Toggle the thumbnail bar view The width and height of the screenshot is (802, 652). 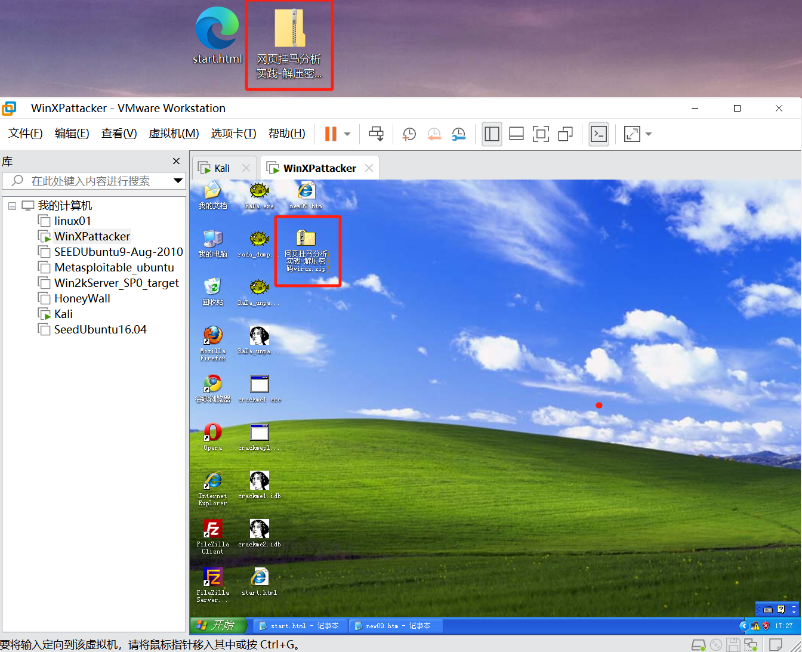click(517, 134)
